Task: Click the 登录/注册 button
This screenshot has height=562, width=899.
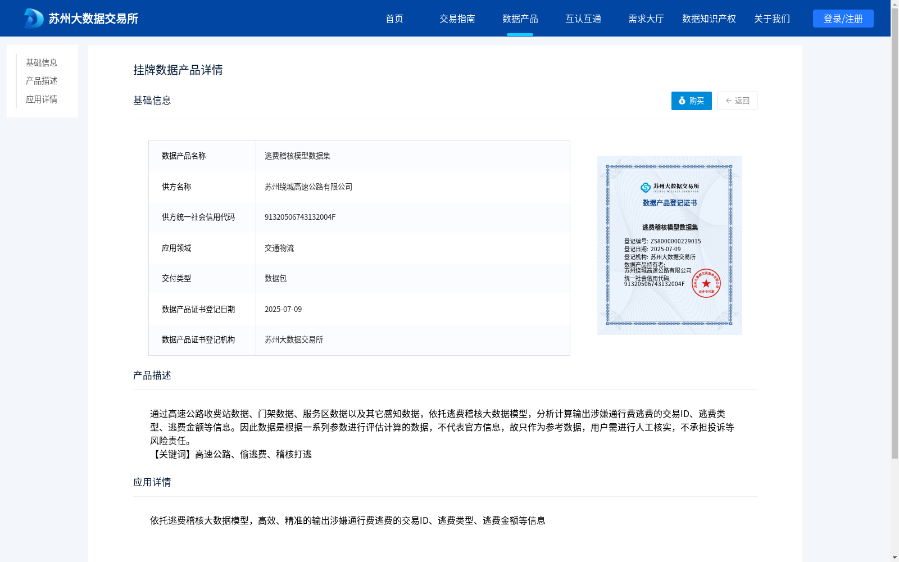Action: pyautogui.click(x=843, y=19)
